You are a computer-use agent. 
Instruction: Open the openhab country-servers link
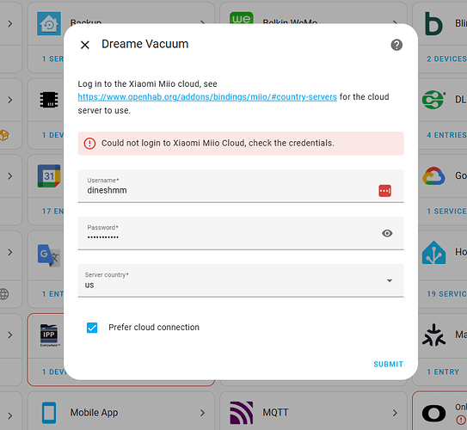point(207,97)
